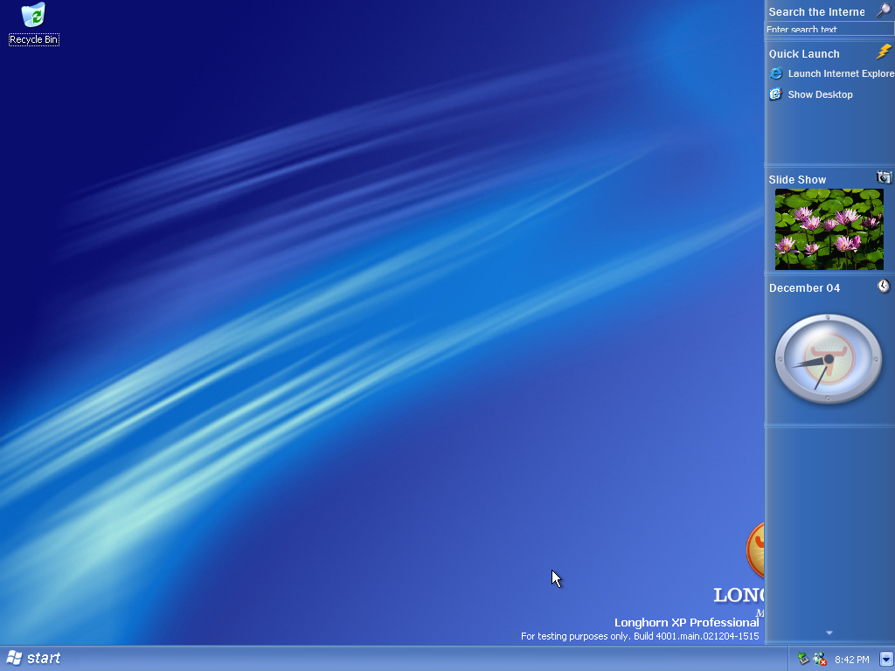Click the Slide Show camera icon
895x671 pixels.
point(884,177)
